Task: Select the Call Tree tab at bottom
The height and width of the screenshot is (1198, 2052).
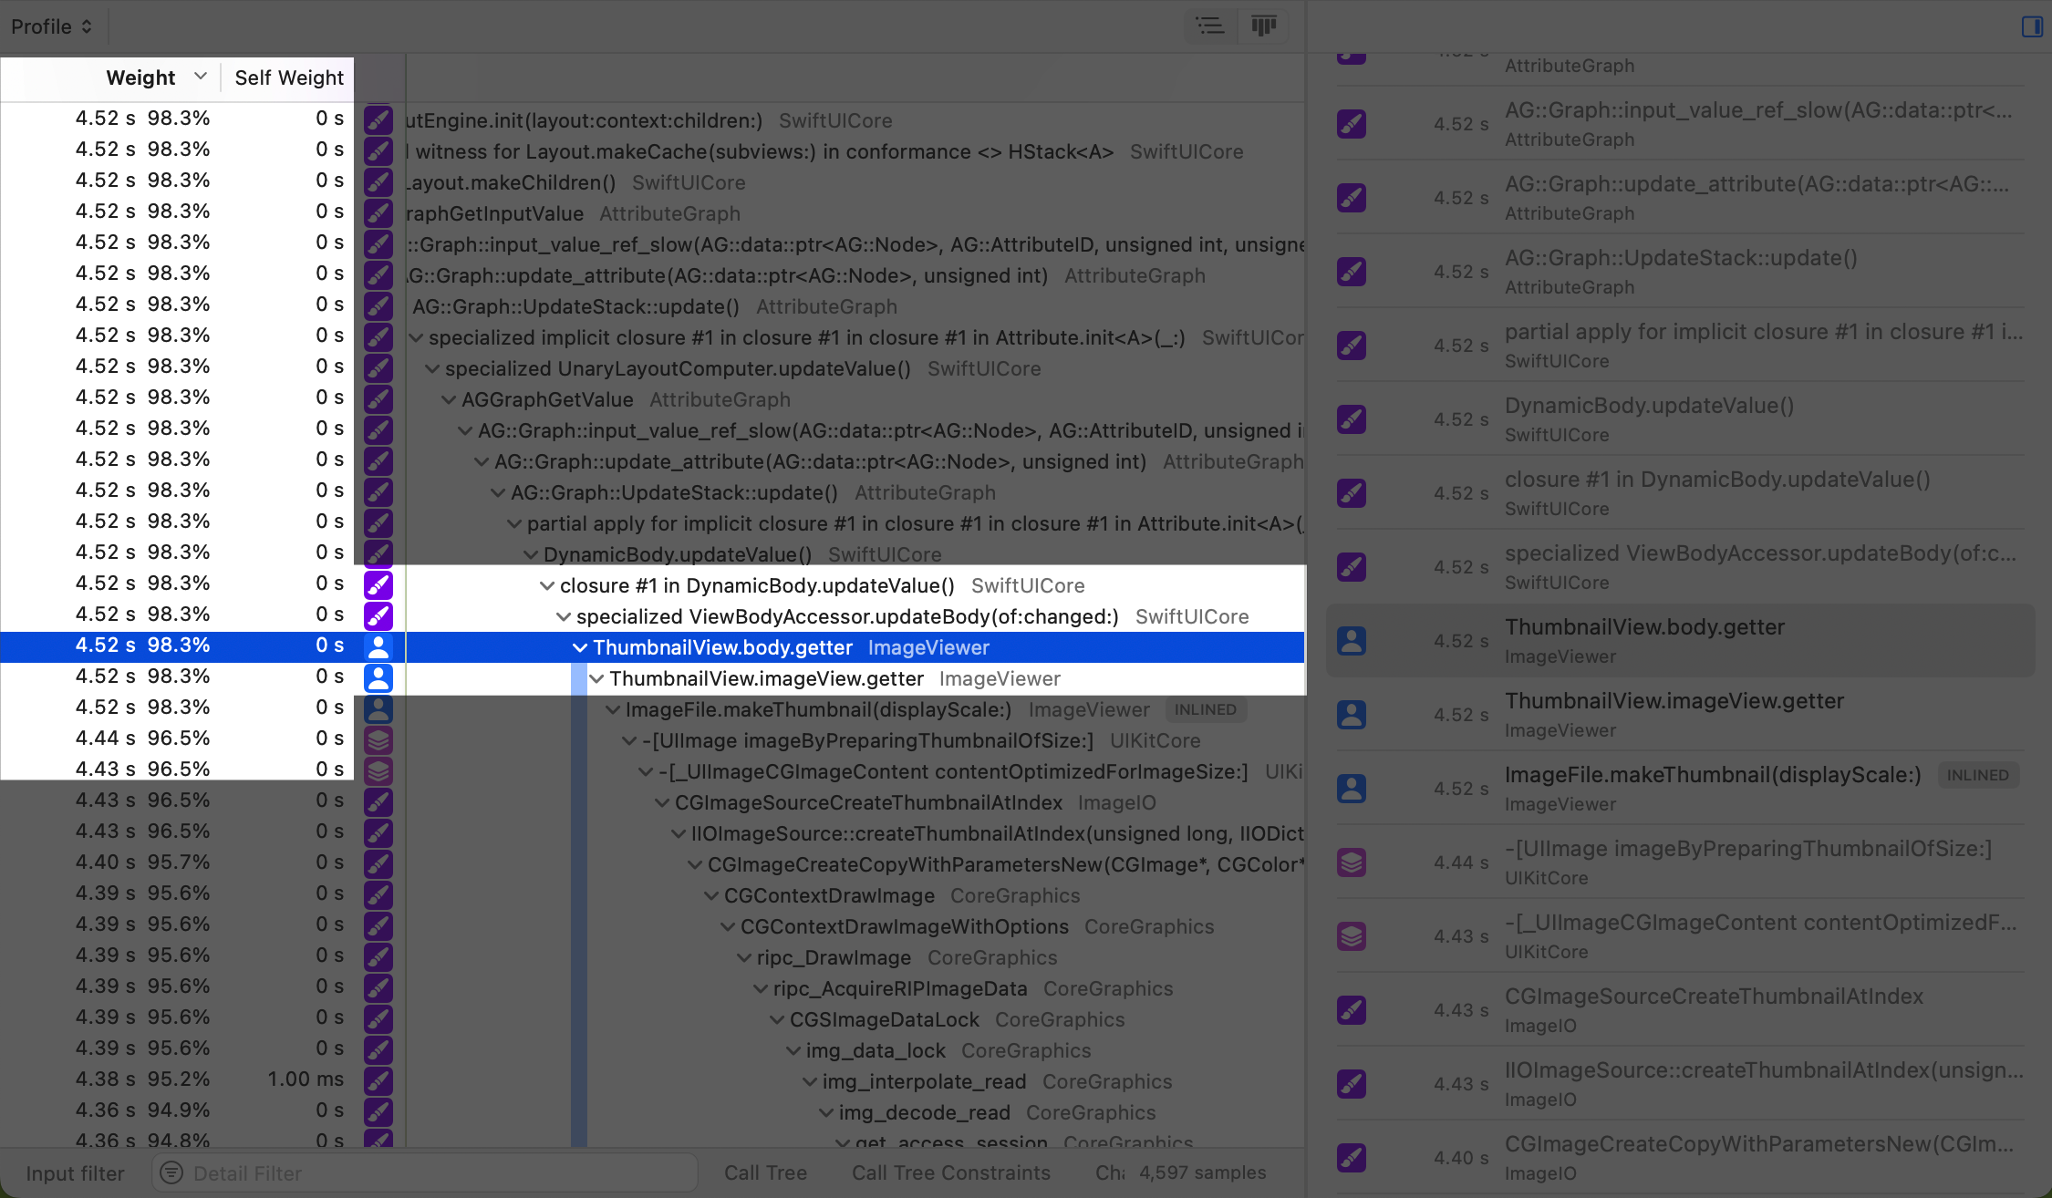Action: (x=764, y=1173)
